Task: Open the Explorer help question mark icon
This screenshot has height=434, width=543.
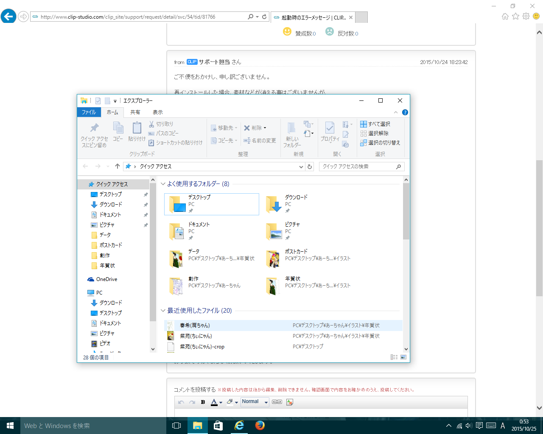Action: point(405,112)
